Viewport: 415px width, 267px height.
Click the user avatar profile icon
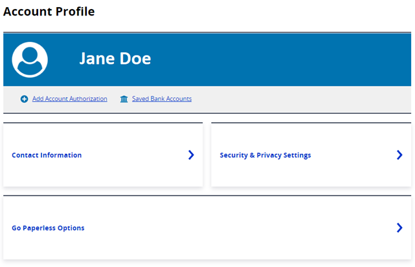[30, 59]
